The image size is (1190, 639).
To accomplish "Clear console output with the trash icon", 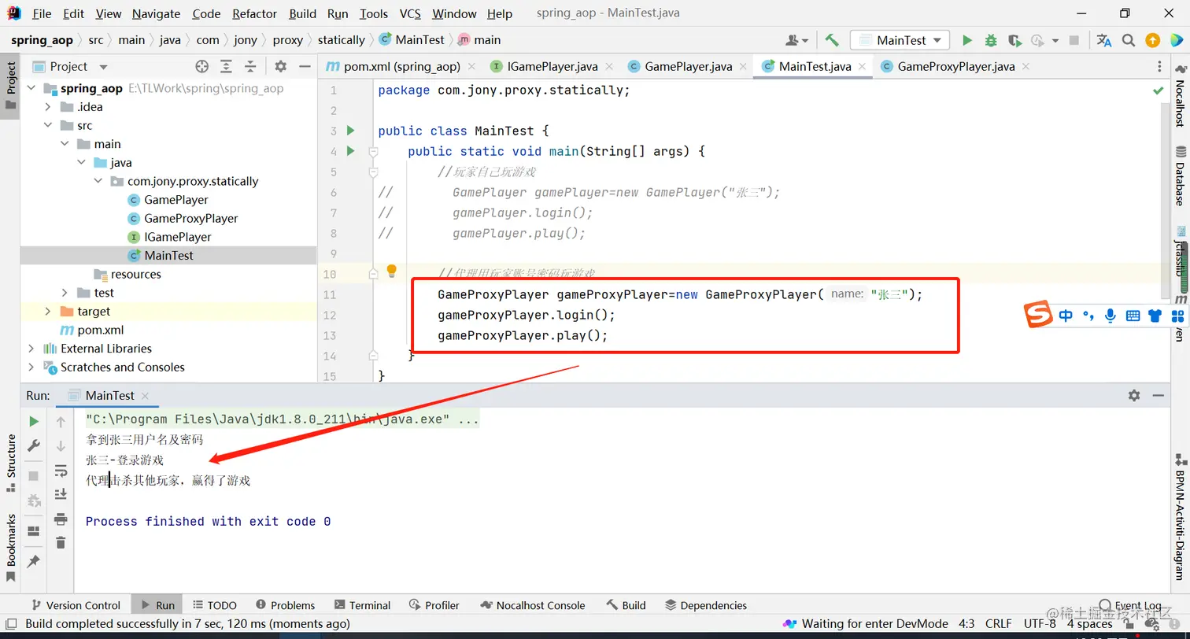I will click(x=61, y=542).
